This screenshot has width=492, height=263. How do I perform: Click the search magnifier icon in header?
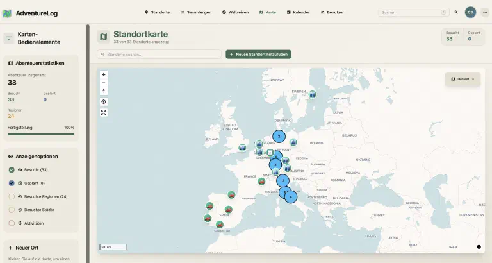(456, 12)
